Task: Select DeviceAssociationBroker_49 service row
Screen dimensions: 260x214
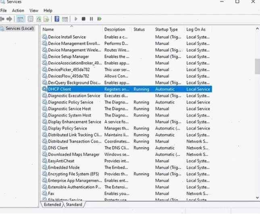Action: click(x=127, y=63)
